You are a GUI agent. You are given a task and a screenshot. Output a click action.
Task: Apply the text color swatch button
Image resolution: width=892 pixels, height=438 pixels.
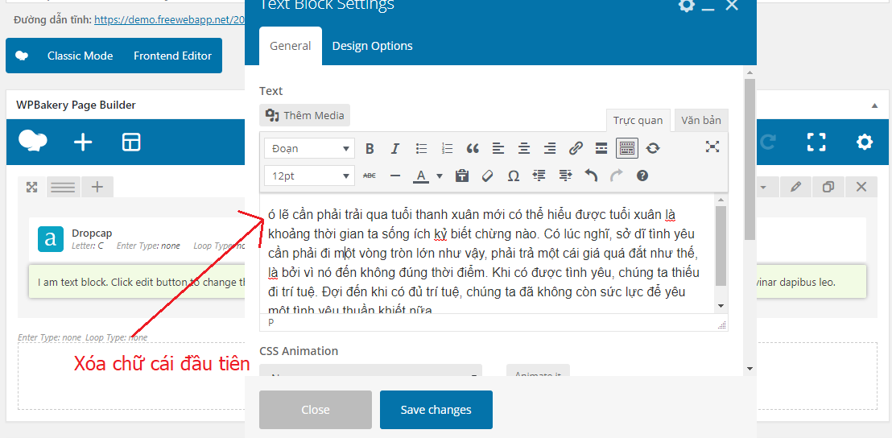[x=420, y=176]
